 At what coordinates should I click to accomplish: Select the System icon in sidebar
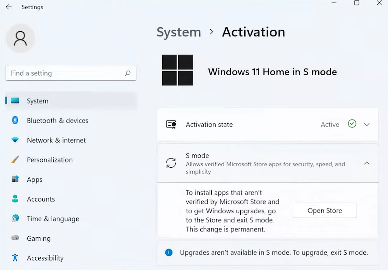pos(15,101)
